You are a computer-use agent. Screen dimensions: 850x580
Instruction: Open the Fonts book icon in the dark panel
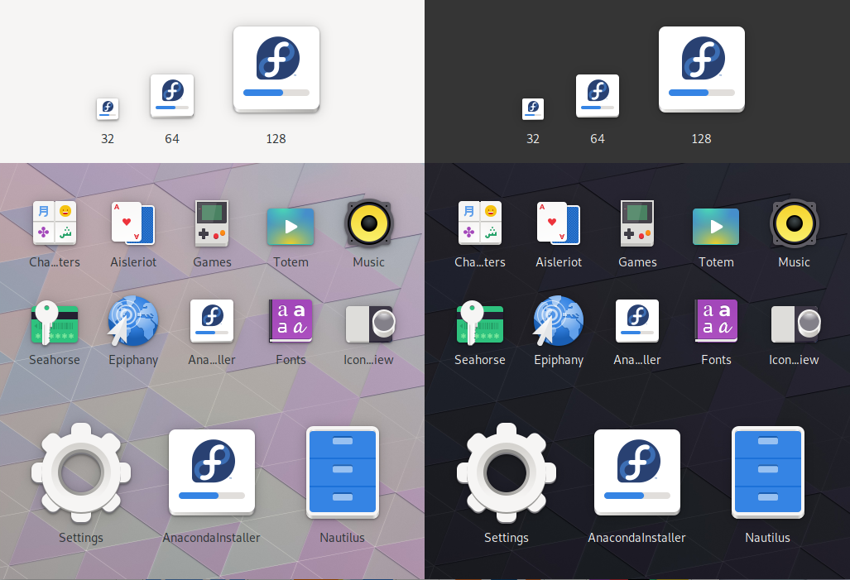point(716,321)
